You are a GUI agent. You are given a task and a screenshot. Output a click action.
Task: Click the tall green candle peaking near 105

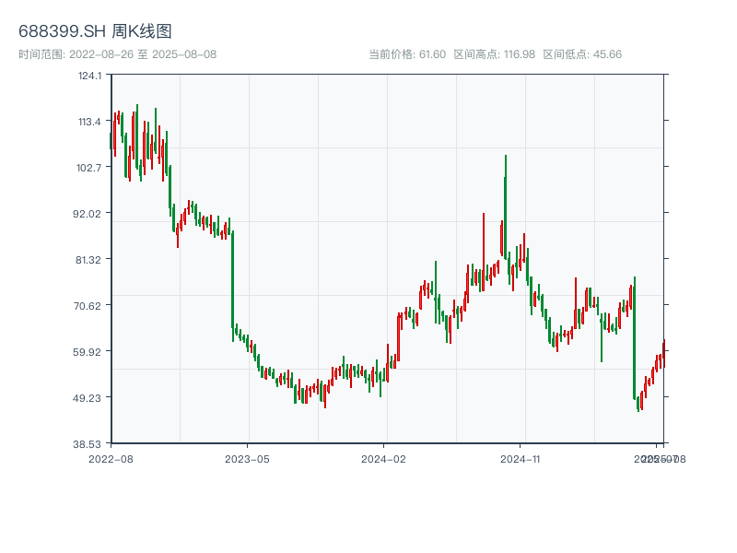coord(505,206)
